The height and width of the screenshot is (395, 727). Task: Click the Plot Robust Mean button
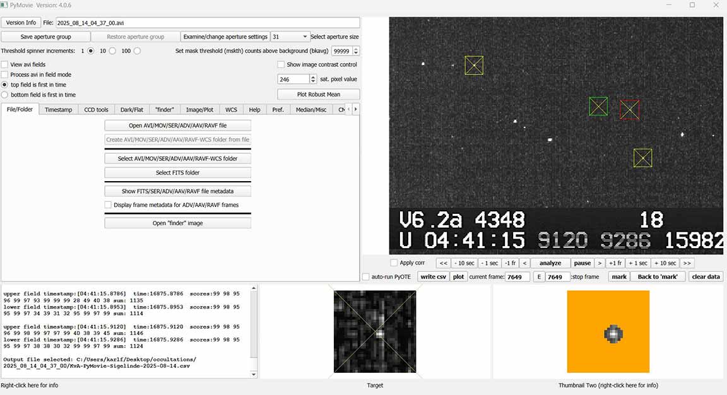click(x=318, y=94)
